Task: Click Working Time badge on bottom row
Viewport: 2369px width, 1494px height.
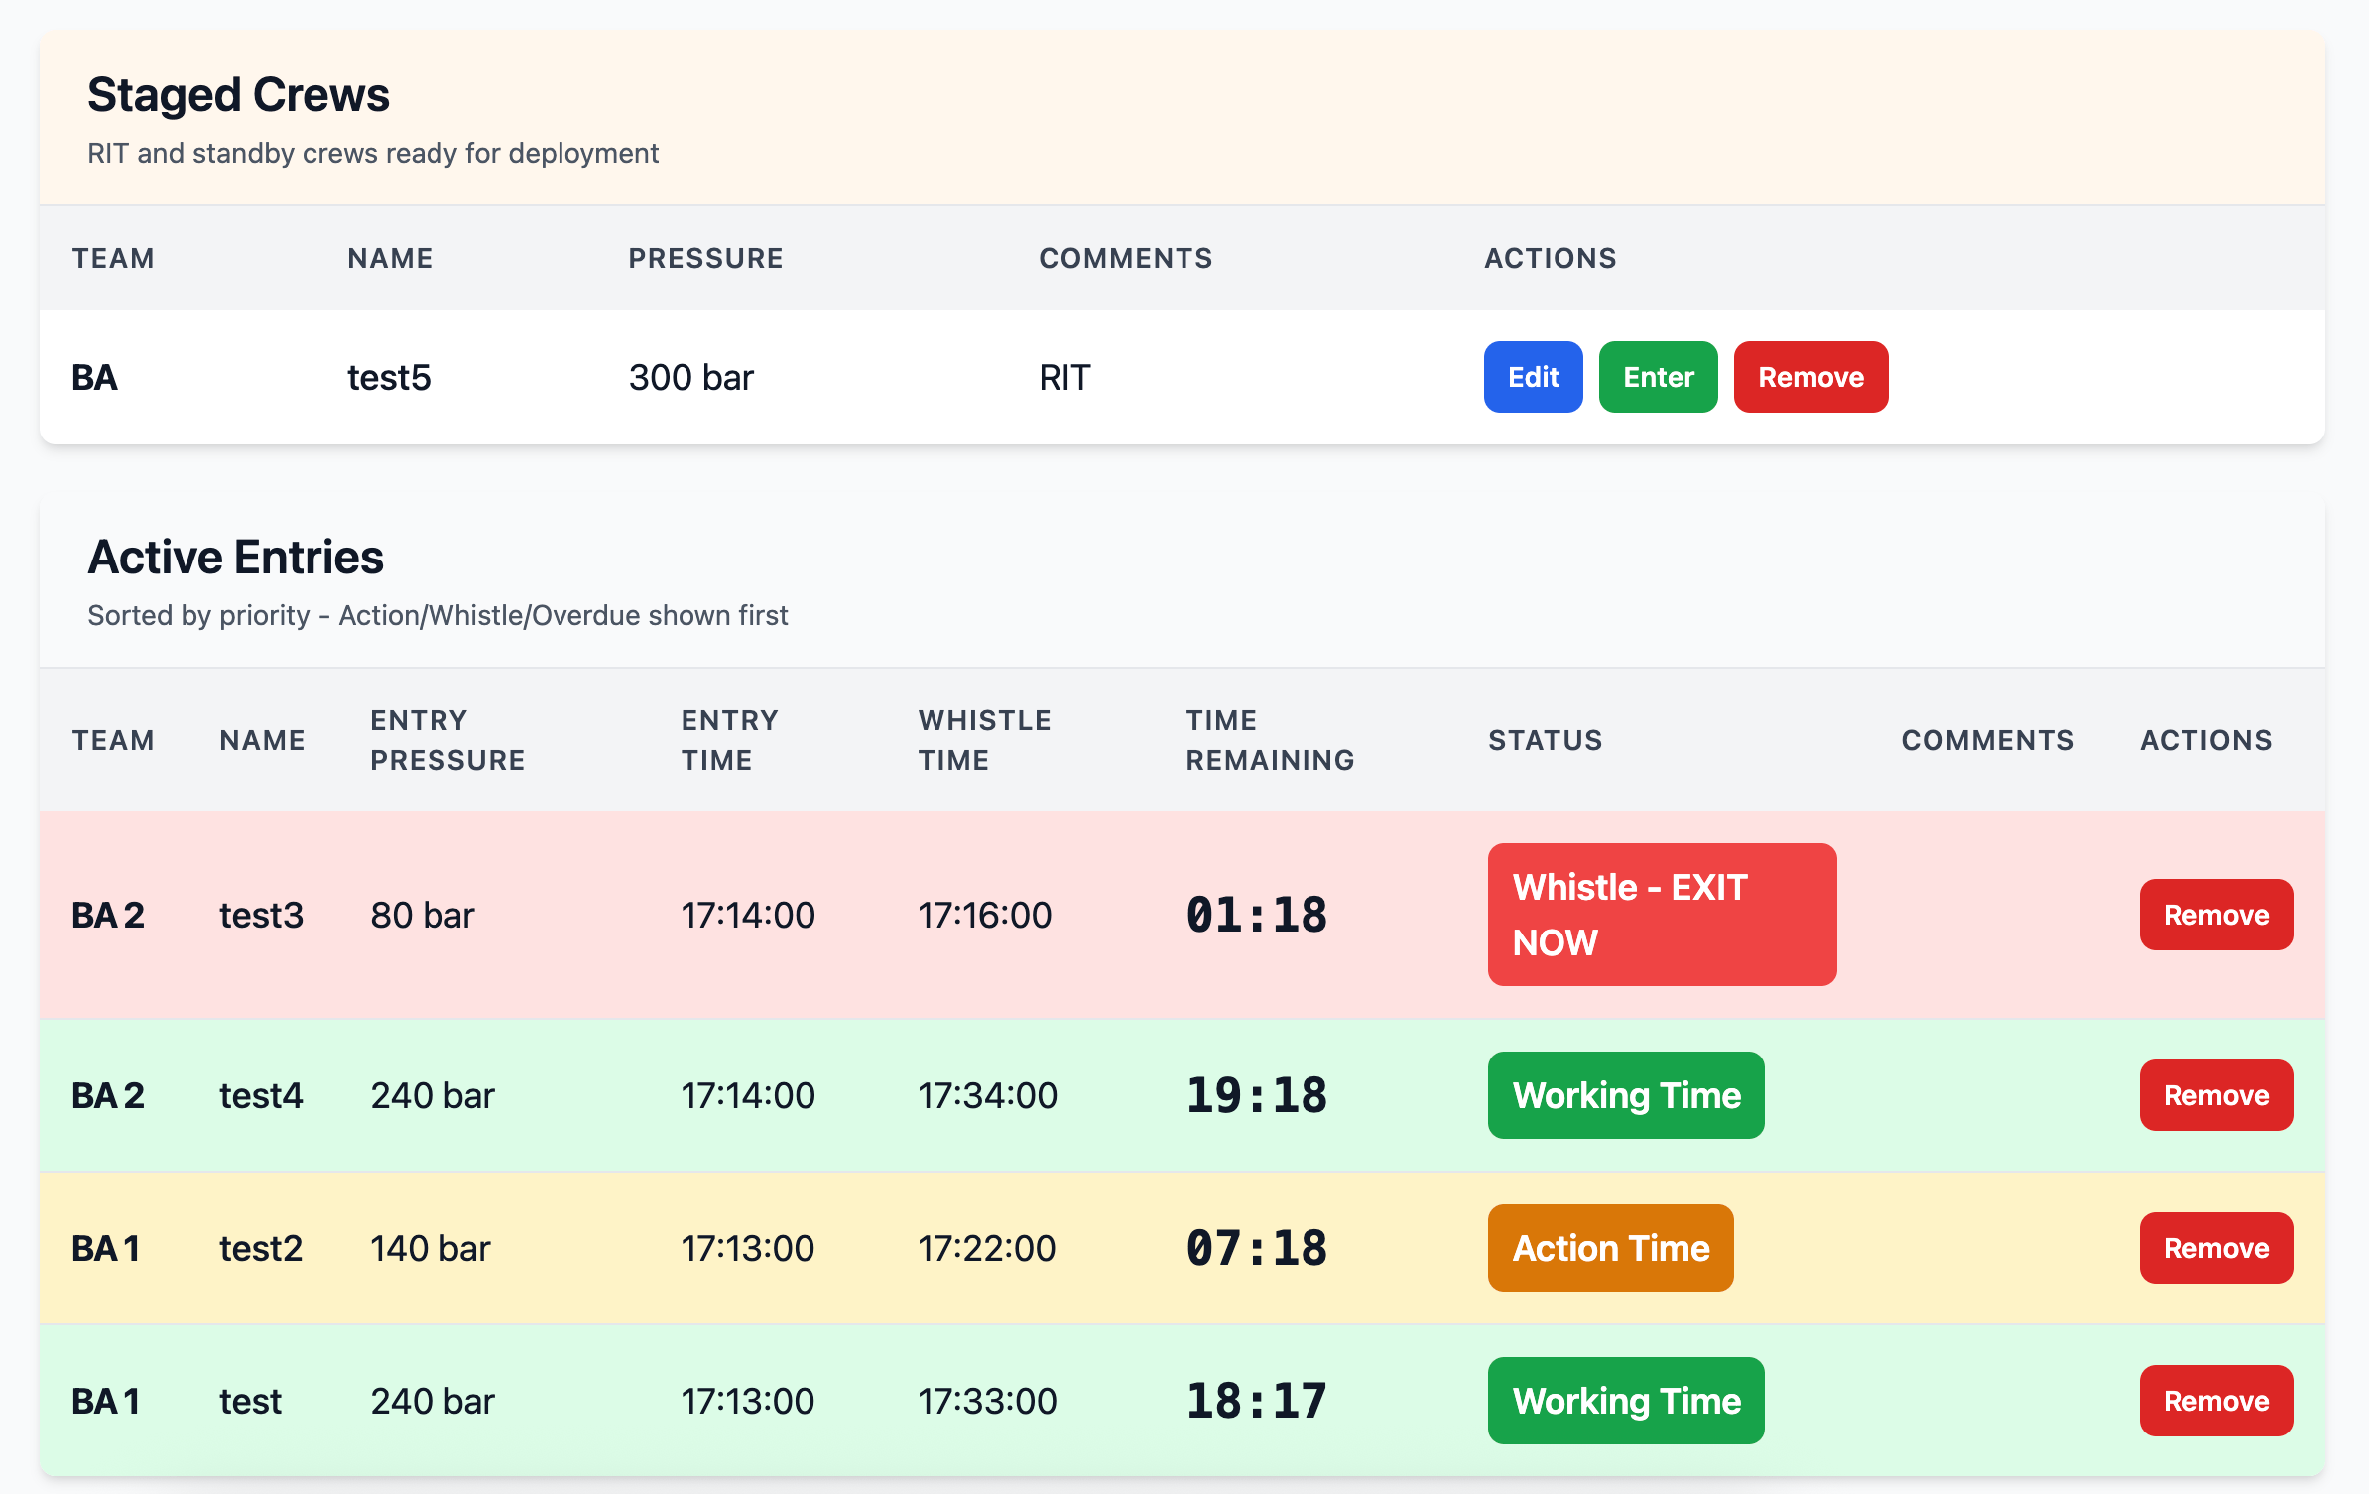Action: pos(1625,1401)
